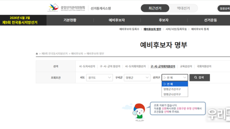This screenshot has width=230, height=129.
Task: Go to 예비후보자 등록수 submenu
Action: pos(129,29)
